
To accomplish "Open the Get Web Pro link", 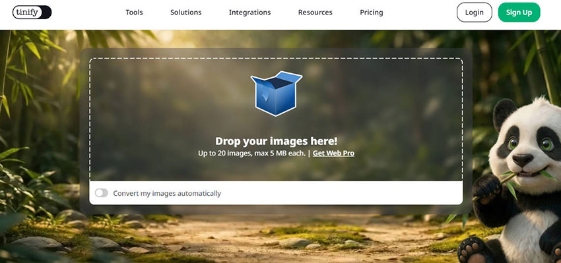I will coord(333,154).
